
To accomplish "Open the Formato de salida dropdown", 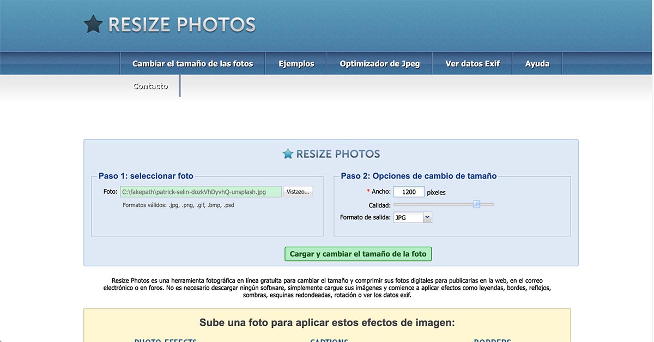I will (413, 217).
